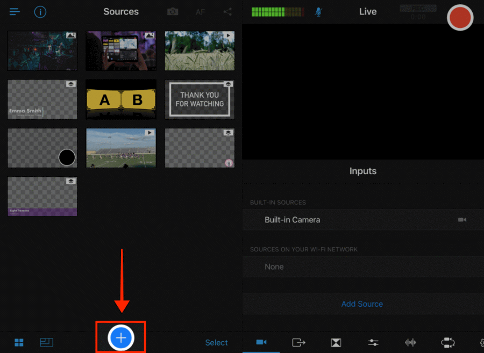Open the hamburger menu icon
Screen dimensions: 484x353
15,12
